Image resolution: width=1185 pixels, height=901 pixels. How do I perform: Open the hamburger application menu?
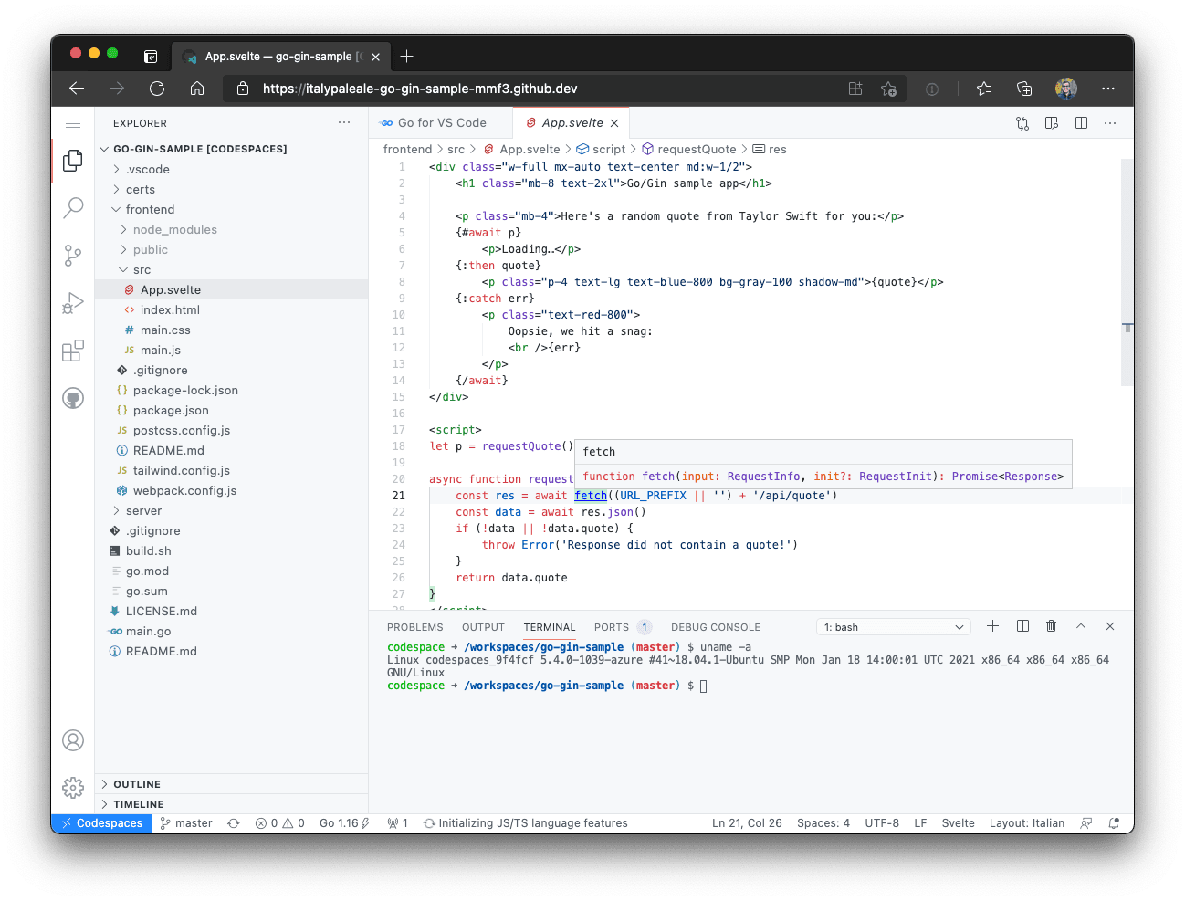point(73,123)
